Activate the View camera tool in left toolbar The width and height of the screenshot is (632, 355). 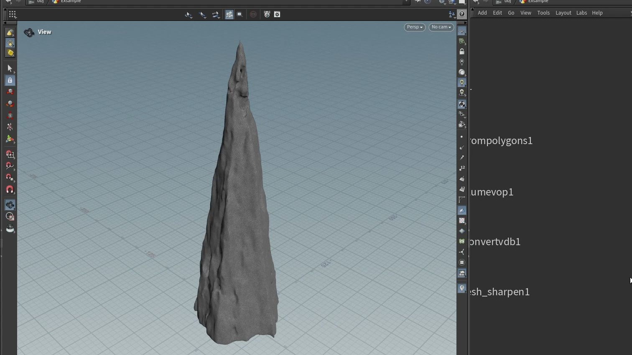[10, 205]
